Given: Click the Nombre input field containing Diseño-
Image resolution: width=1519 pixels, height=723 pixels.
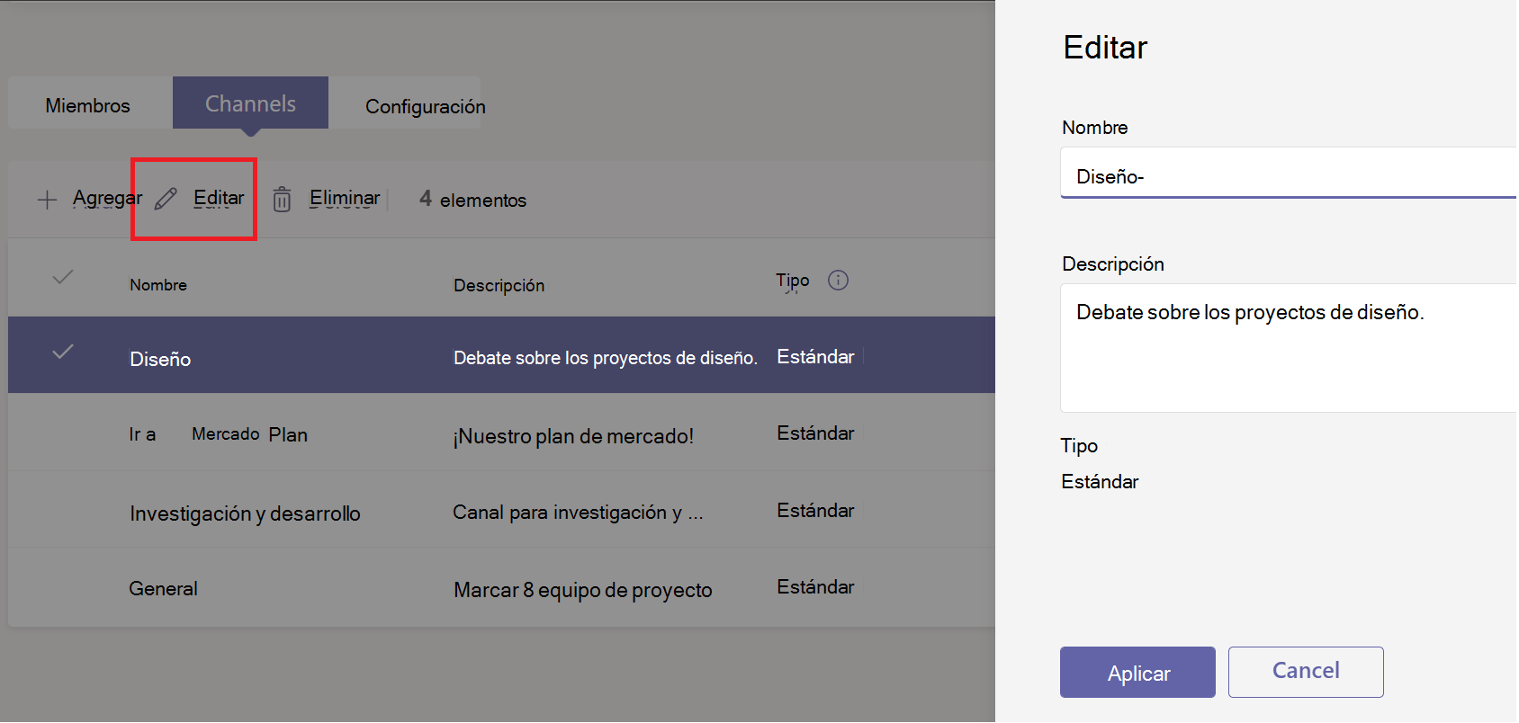Looking at the screenshot, I should click(x=1289, y=174).
